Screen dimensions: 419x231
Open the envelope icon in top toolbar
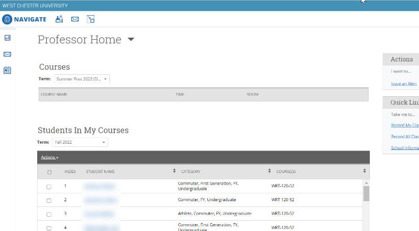pyautogui.click(x=75, y=19)
